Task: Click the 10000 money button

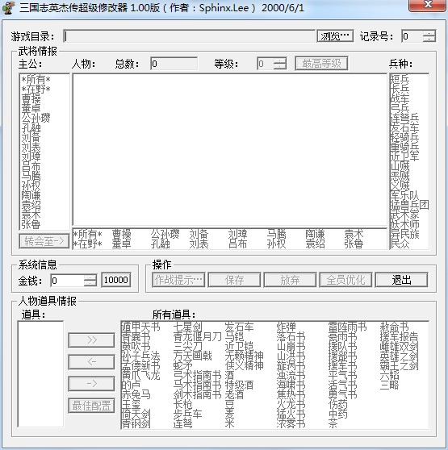Action: click(x=116, y=280)
